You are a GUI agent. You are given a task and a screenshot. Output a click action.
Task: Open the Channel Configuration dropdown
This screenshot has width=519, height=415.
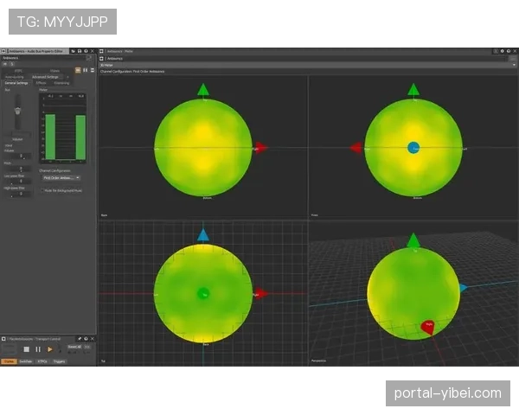coord(62,177)
